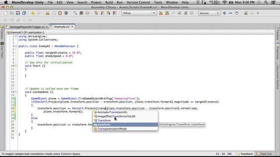
Task: Open the Classes side pad
Action: click(2, 33)
